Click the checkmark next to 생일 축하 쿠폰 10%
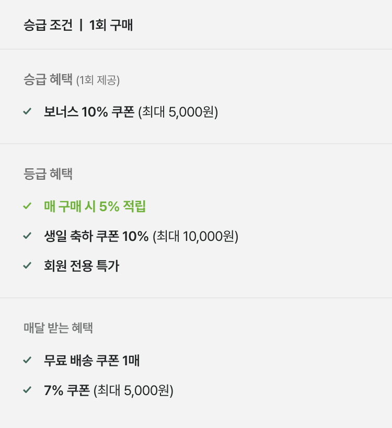Viewport: 392px width, 428px height. (28, 236)
